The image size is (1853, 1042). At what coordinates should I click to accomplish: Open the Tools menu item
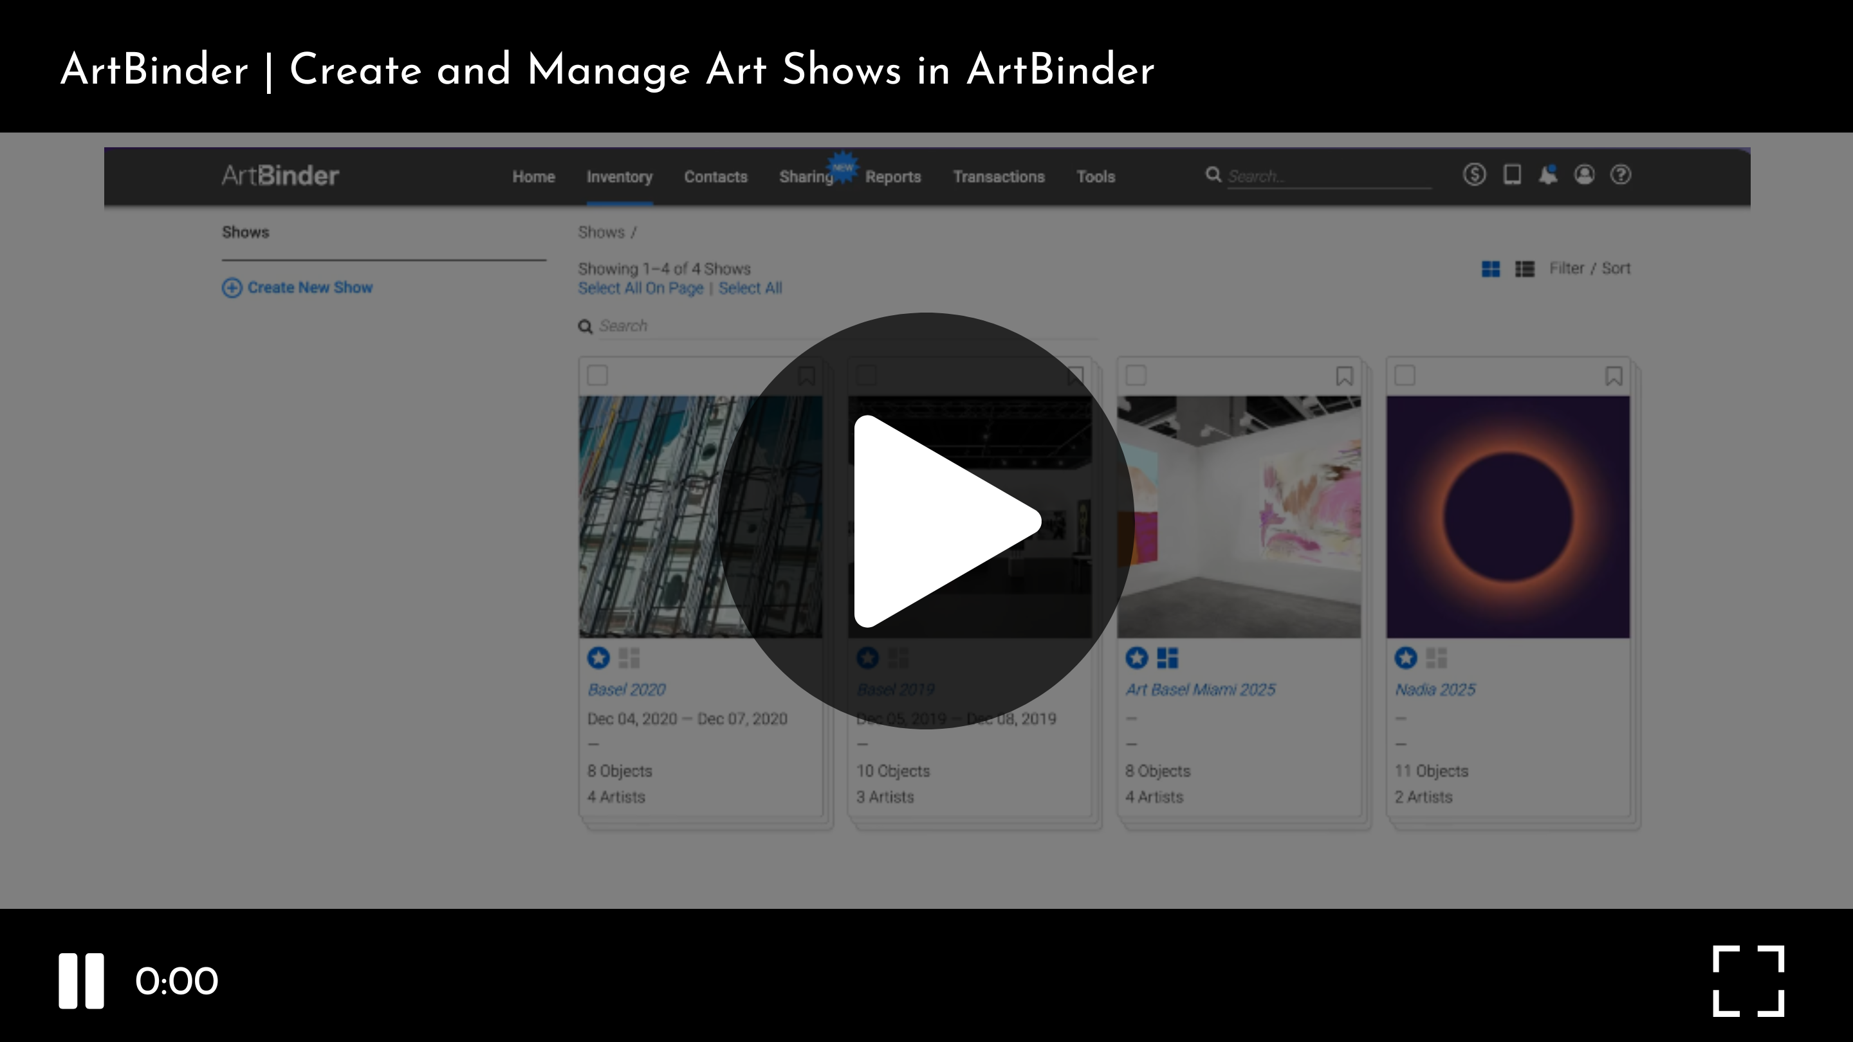click(x=1096, y=177)
